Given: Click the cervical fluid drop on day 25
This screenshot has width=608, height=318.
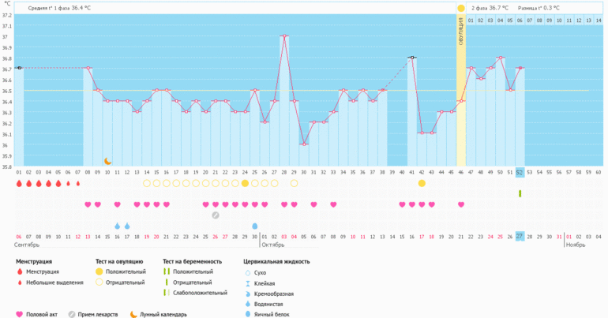Looking at the screenshot, I should point(254,226).
